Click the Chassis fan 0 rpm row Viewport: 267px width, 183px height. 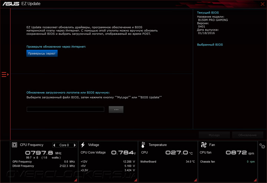coord(227,162)
